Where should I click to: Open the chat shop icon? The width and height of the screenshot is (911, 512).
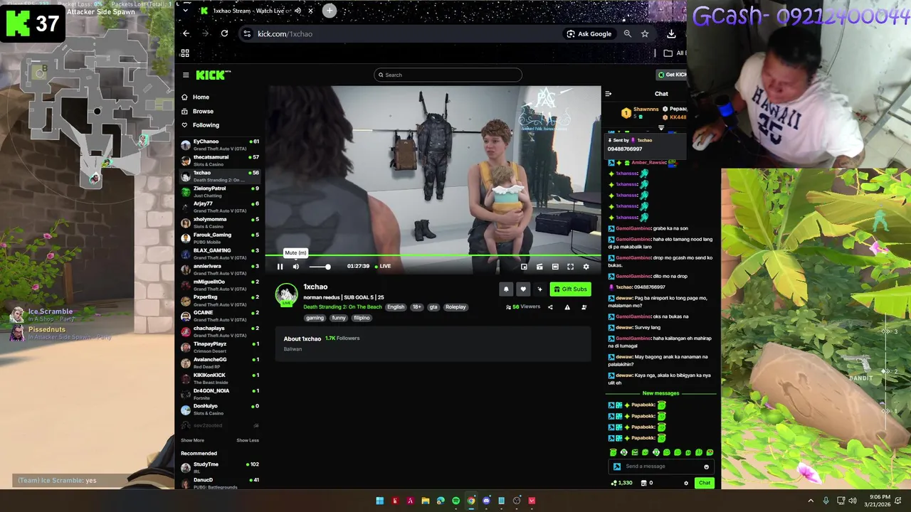coord(644,483)
